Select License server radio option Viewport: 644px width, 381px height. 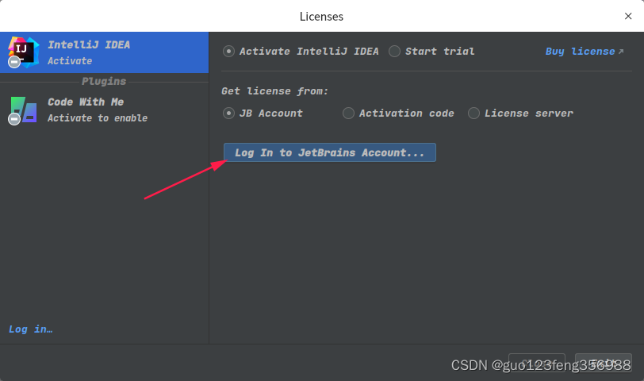[520, 113]
